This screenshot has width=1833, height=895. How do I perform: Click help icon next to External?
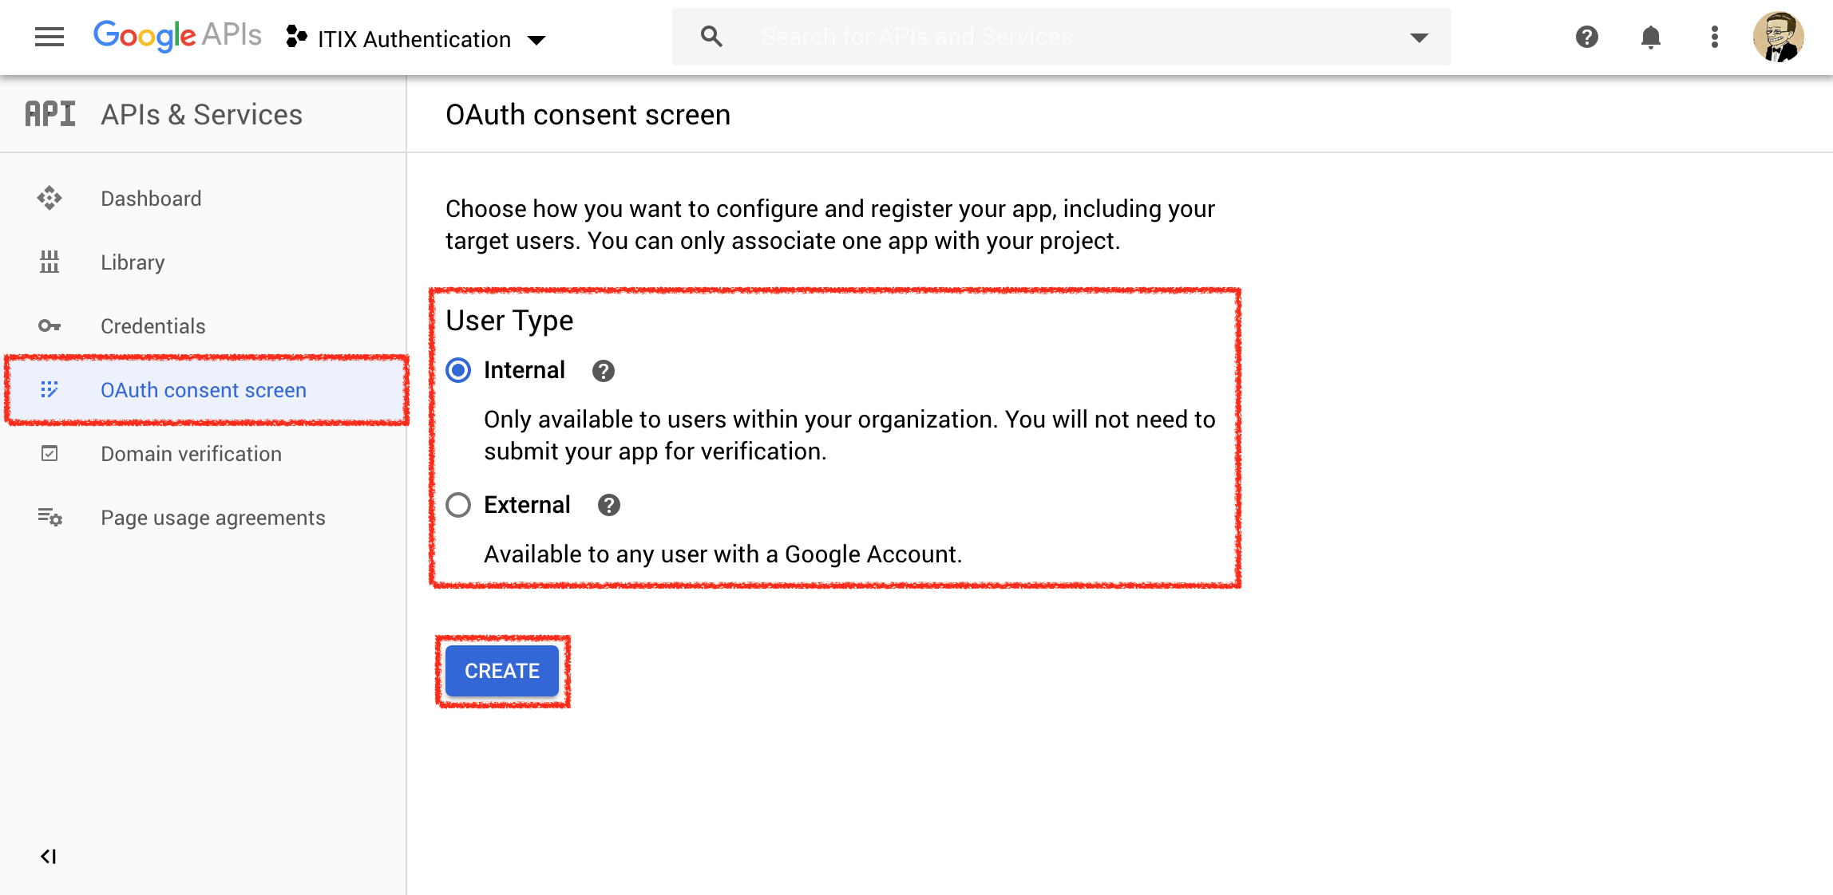pos(608,506)
